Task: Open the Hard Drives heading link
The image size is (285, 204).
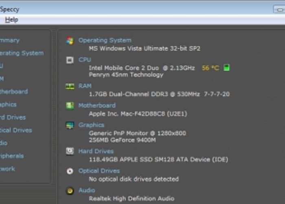Action: (x=96, y=151)
